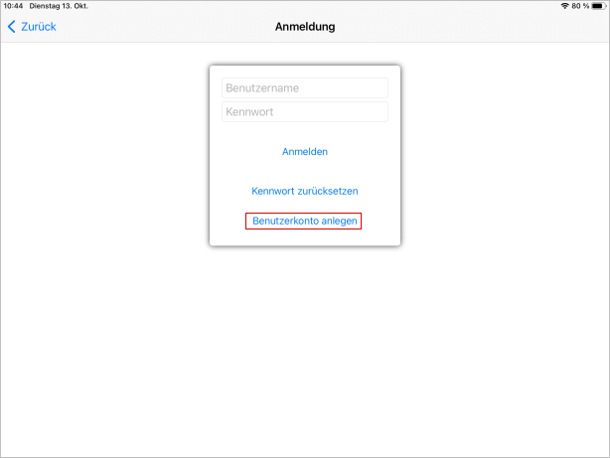Tap the 10:44 clock in status bar
610x458 pixels.
coord(13,6)
